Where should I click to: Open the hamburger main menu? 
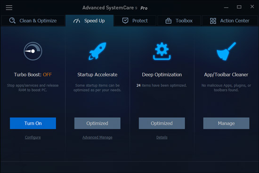pos(9,8)
